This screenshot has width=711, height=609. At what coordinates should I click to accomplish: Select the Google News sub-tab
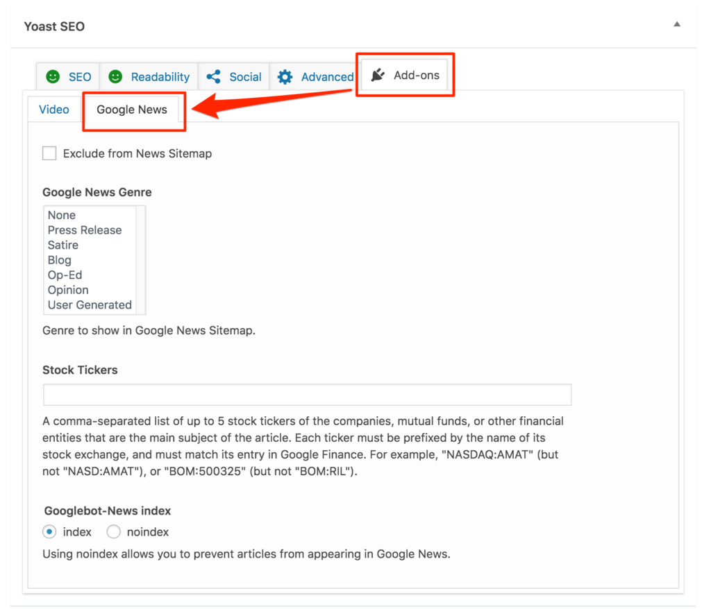[x=132, y=110]
